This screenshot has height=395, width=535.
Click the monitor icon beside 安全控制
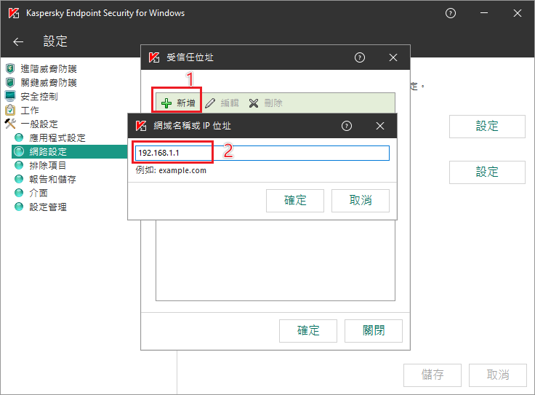coord(10,96)
